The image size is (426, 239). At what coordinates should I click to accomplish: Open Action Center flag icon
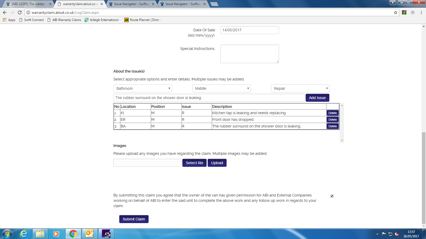coord(384,234)
